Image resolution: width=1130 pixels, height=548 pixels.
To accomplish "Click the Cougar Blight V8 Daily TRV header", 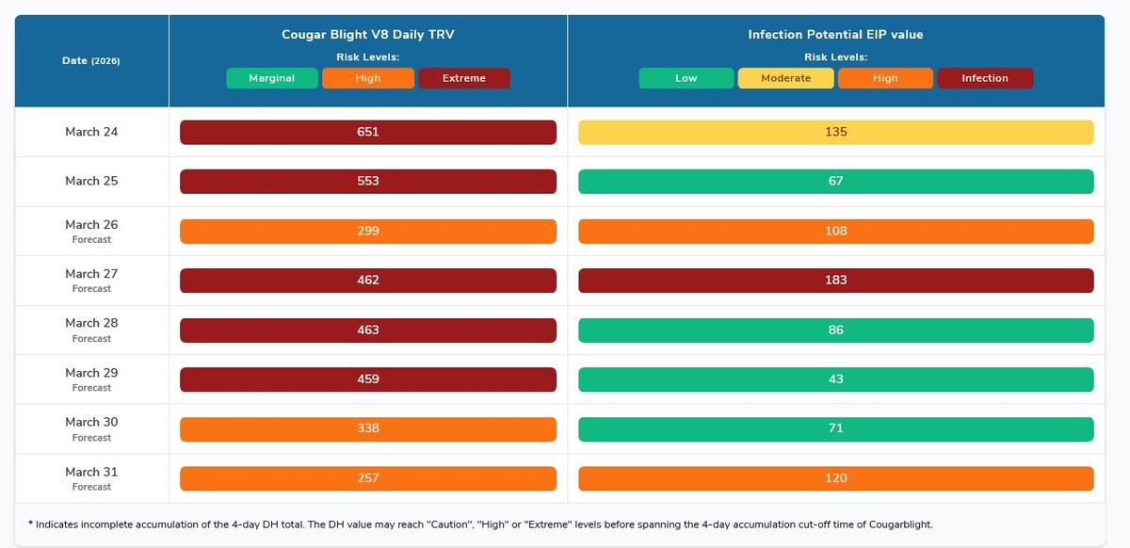I will point(367,35).
